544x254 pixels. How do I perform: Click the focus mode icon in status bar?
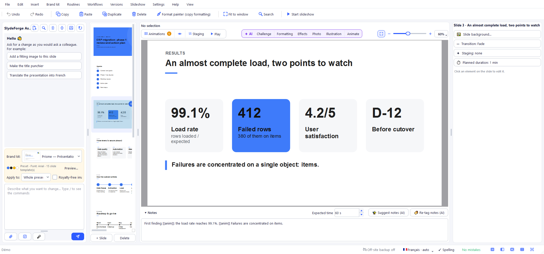[x=532, y=250]
